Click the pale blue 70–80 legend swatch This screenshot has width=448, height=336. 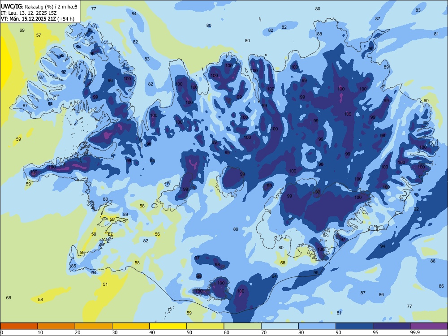click(280, 326)
